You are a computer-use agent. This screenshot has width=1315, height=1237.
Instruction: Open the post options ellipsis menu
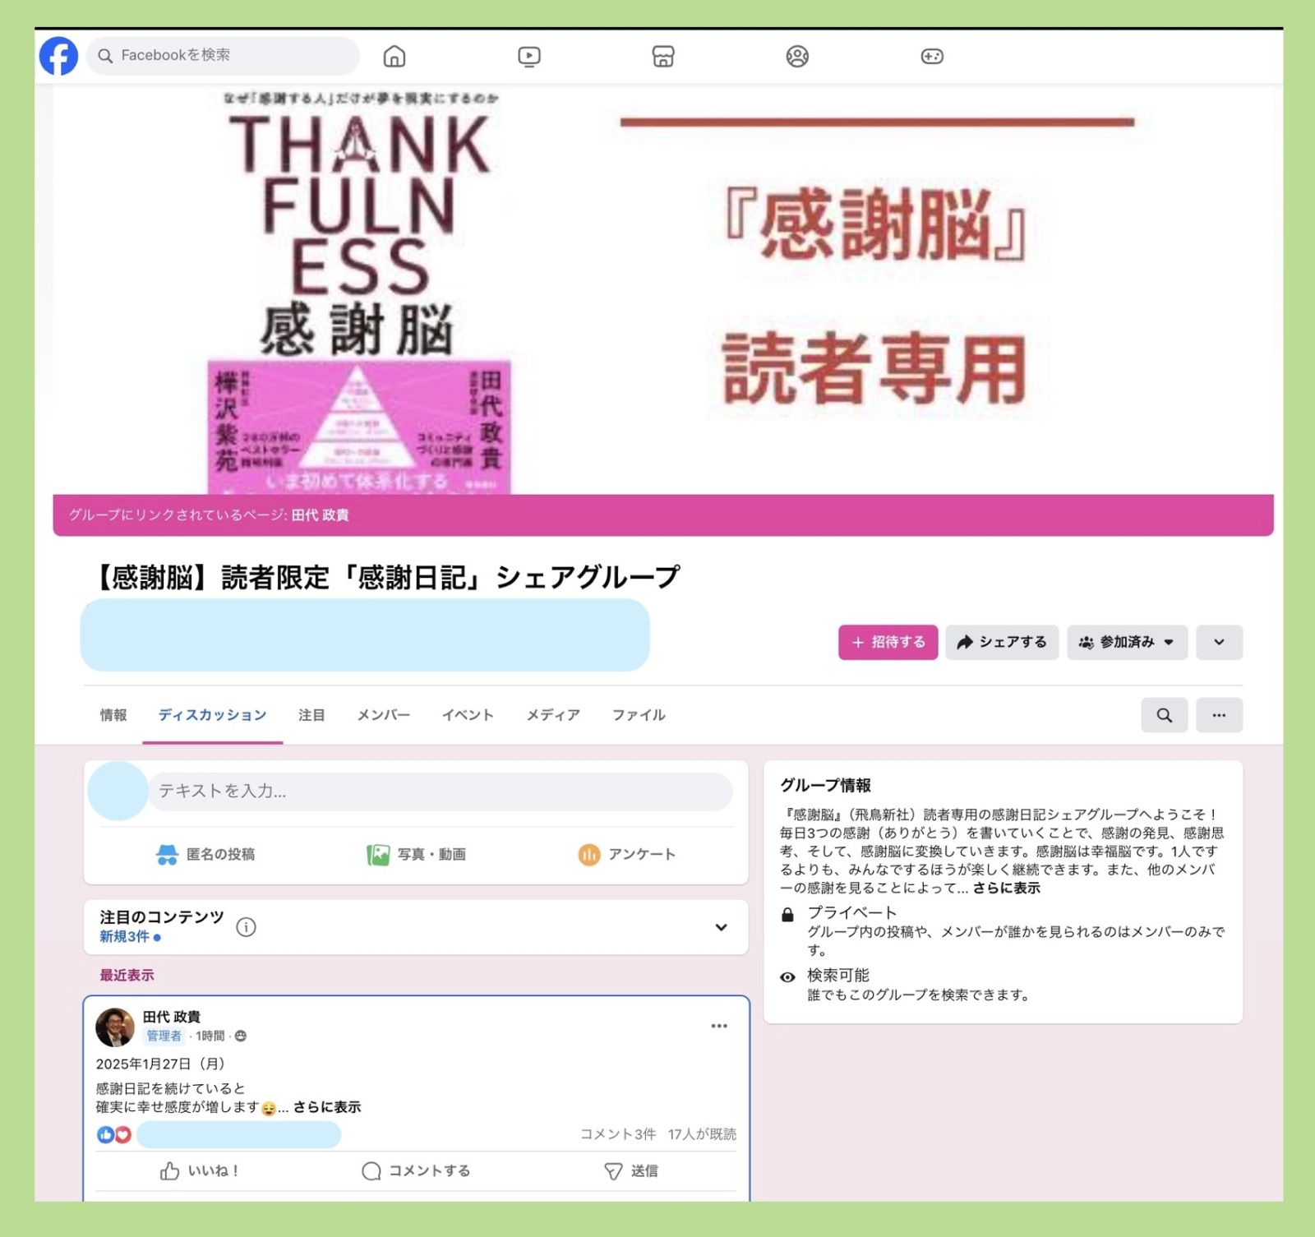click(x=719, y=1026)
